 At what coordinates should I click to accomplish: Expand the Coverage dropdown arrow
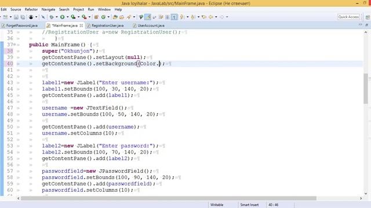point(78,17)
